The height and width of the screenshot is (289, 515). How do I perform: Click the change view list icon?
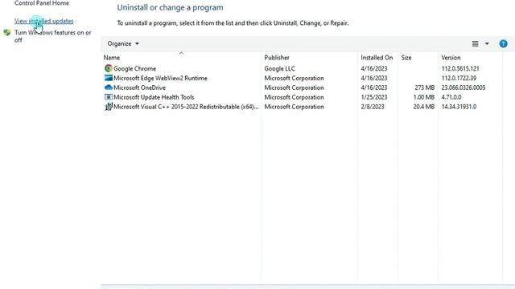tap(475, 43)
